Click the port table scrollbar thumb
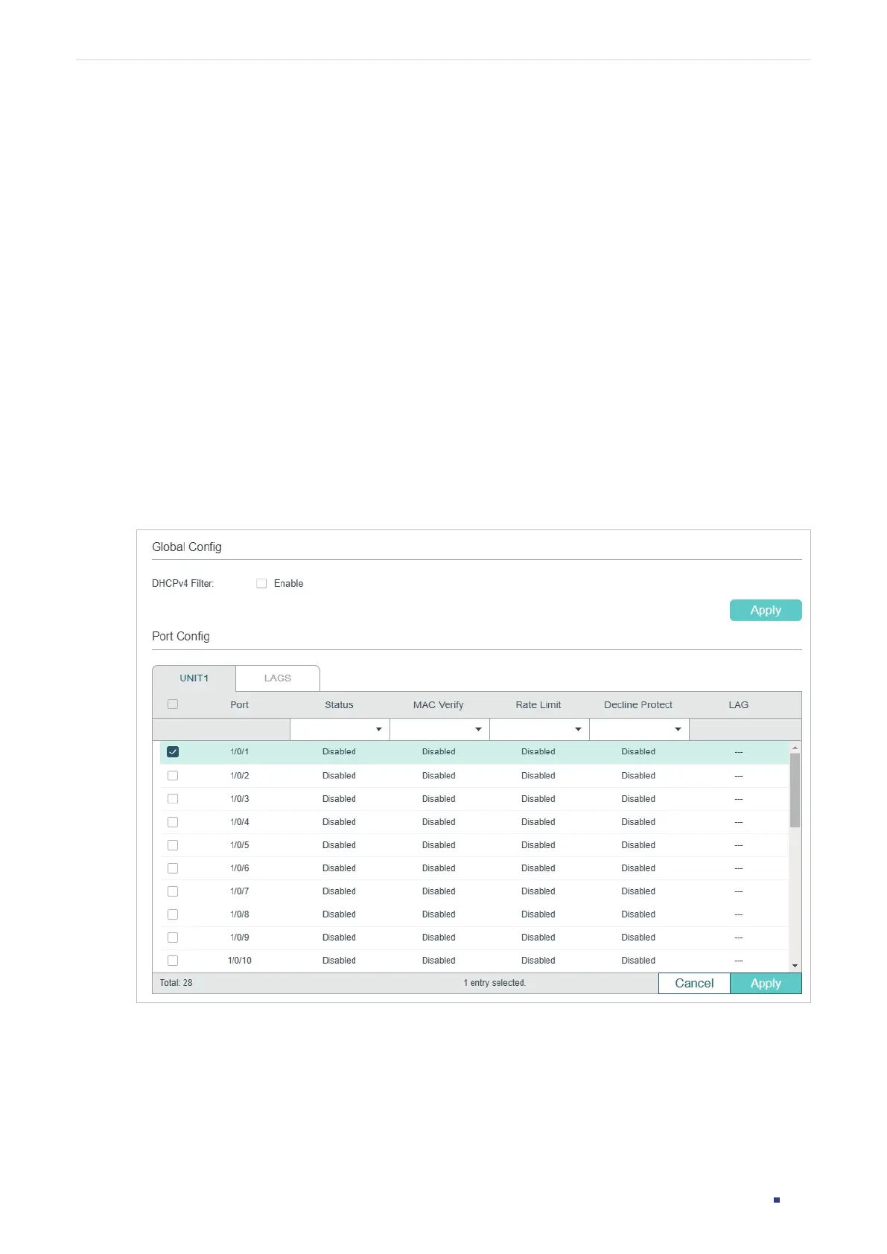Screen dimensions: 887x1254 point(795,790)
